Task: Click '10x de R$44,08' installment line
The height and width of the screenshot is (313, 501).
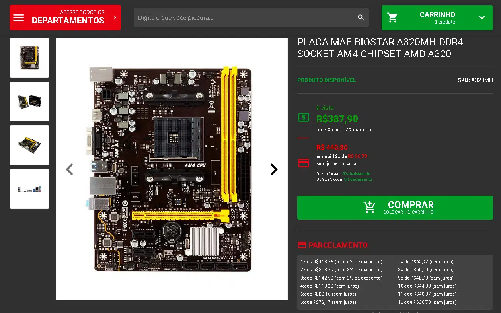Action: [427, 286]
